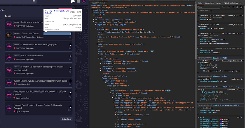This screenshot has width=245, height=128.
Task: Expand the head element node
Action: (92, 10)
